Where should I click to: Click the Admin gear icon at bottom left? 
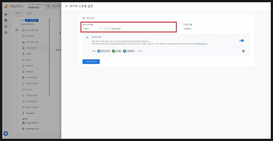[6, 133]
